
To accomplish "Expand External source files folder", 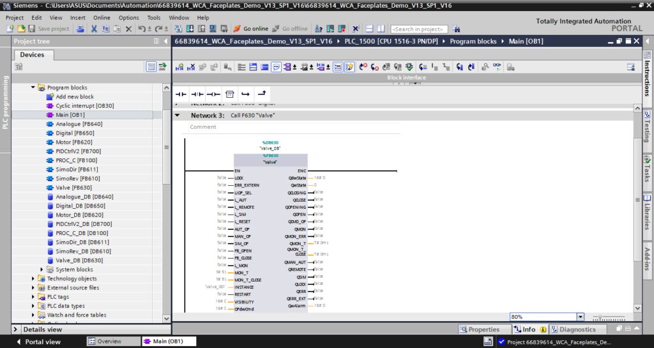I will click(33, 288).
